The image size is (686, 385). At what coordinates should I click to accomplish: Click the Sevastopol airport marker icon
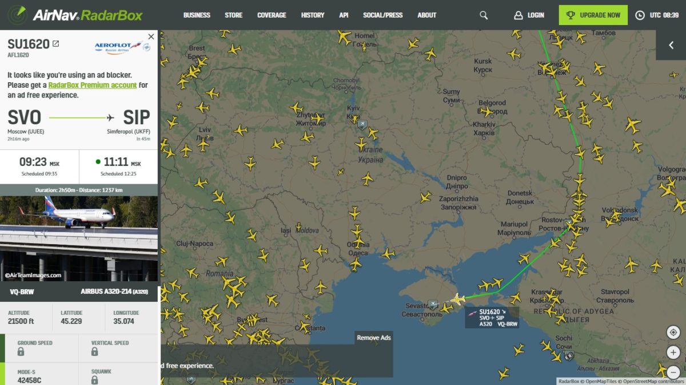pyautogui.click(x=433, y=305)
